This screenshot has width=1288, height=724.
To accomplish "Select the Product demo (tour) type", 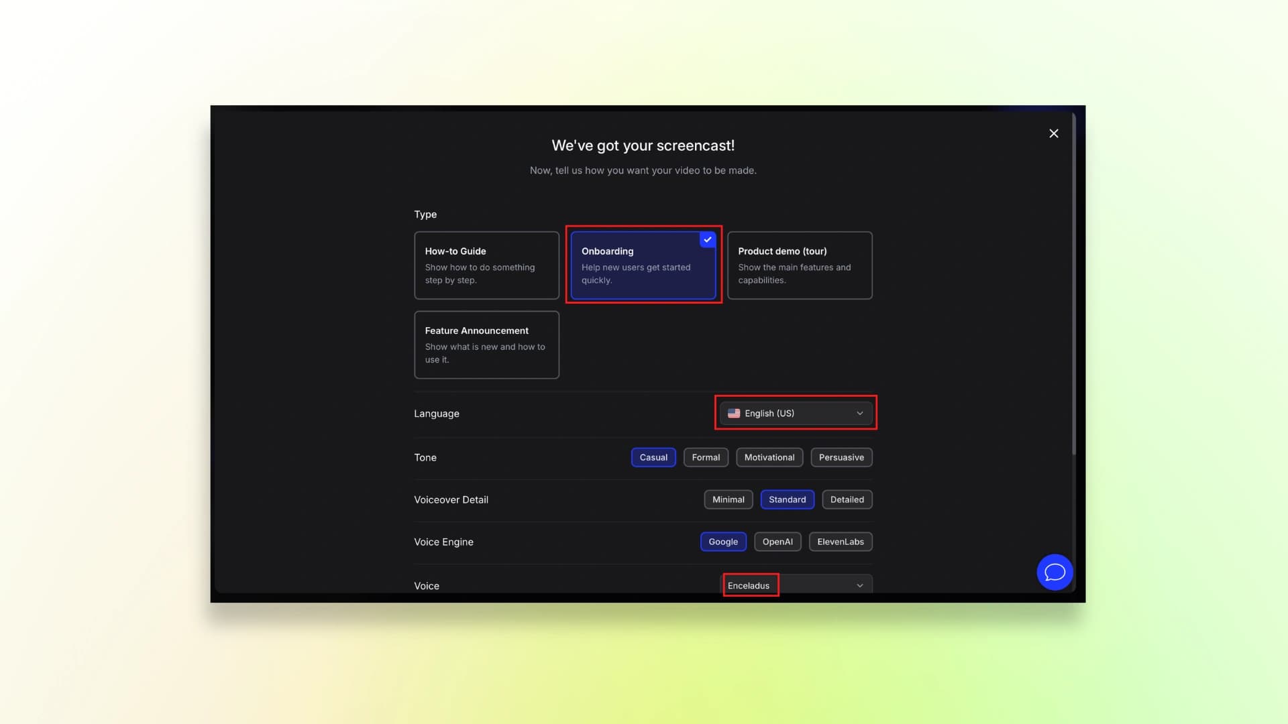I will pyautogui.click(x=800, y=265).
